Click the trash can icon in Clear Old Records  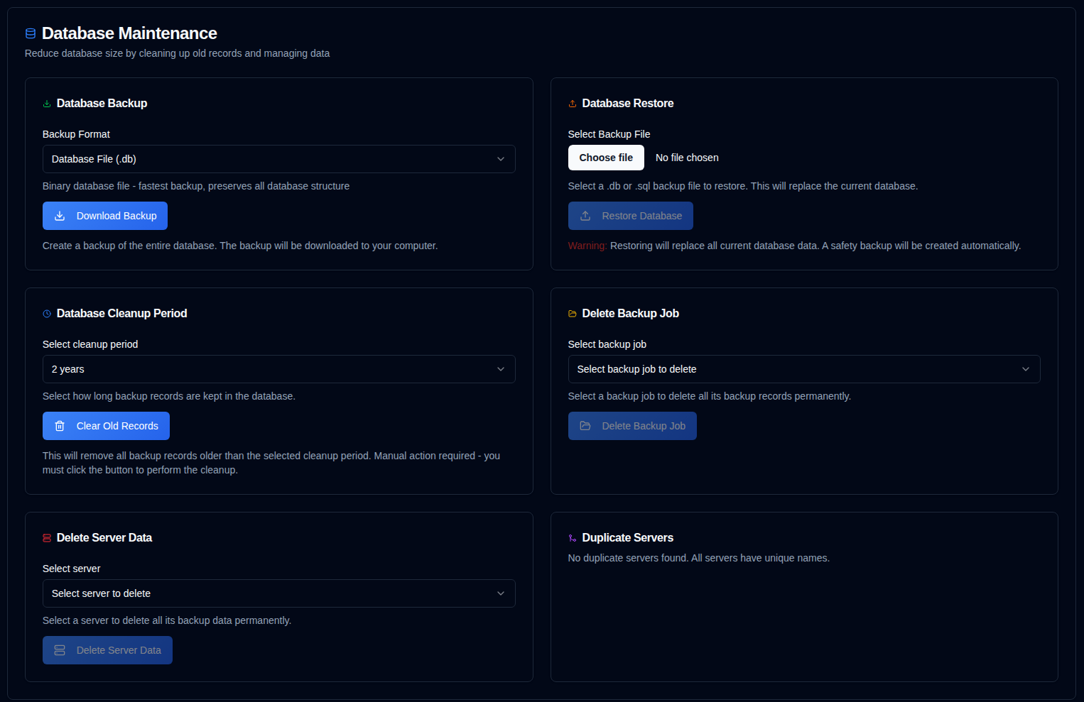pyautogui.click(x=60, y=426)
